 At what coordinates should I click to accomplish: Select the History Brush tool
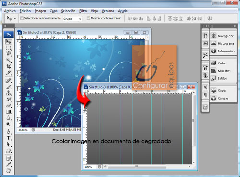point(9,99)
